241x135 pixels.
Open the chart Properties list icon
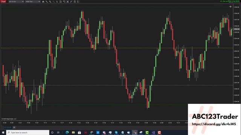point(78,1)
